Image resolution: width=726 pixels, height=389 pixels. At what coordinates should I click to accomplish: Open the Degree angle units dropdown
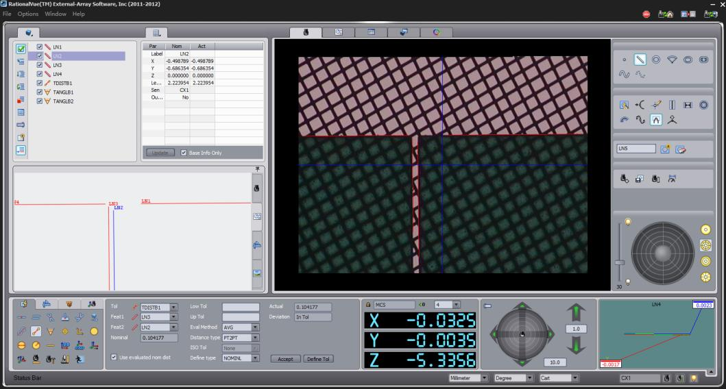[530, 378]
